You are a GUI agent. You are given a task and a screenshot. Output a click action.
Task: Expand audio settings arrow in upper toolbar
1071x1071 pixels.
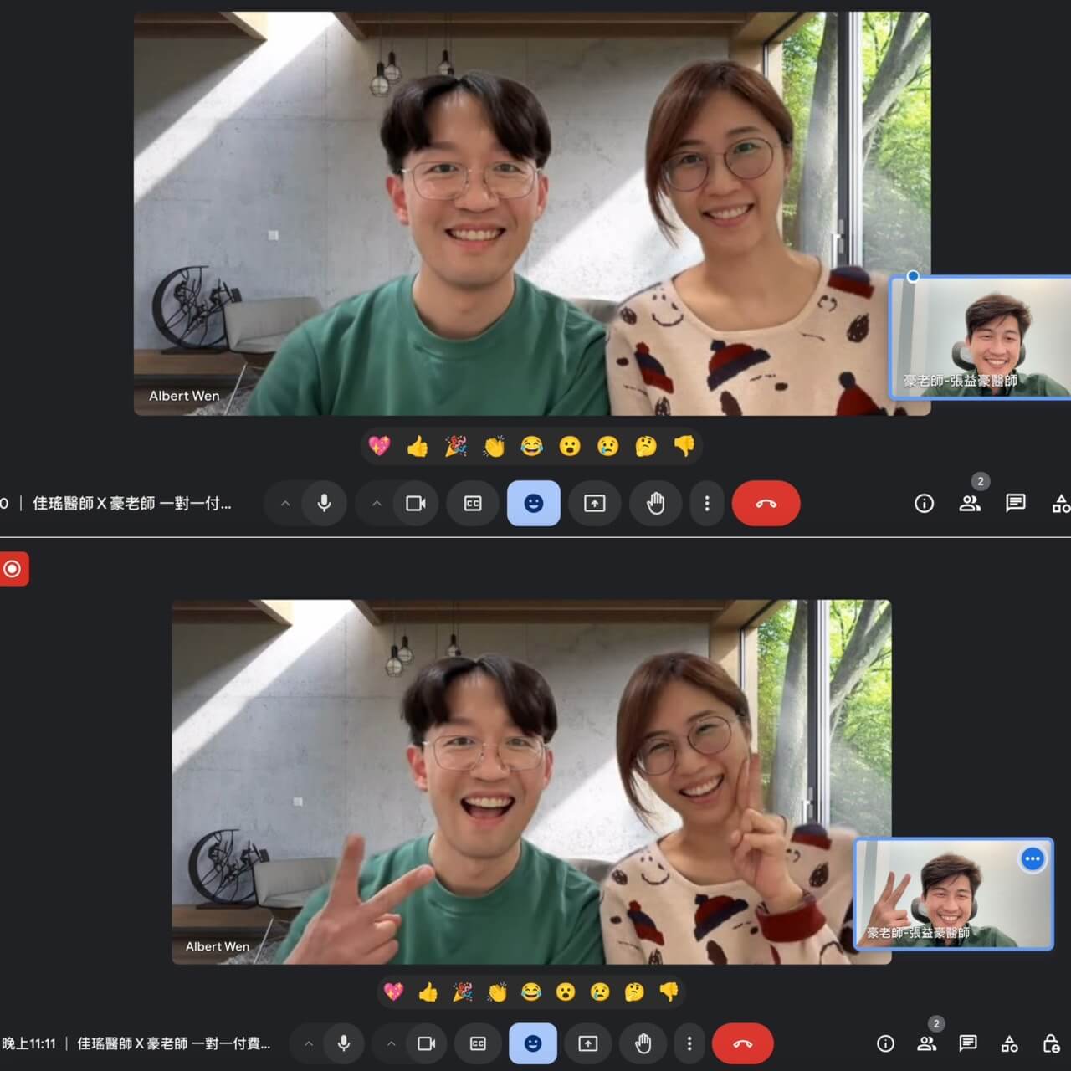click(285, 503)
